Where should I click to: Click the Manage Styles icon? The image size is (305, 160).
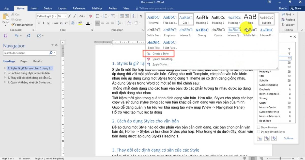[274, 138]
